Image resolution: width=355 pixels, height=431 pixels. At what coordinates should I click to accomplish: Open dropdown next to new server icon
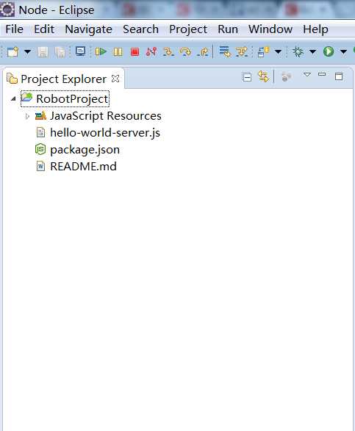[x=279, y=51]
